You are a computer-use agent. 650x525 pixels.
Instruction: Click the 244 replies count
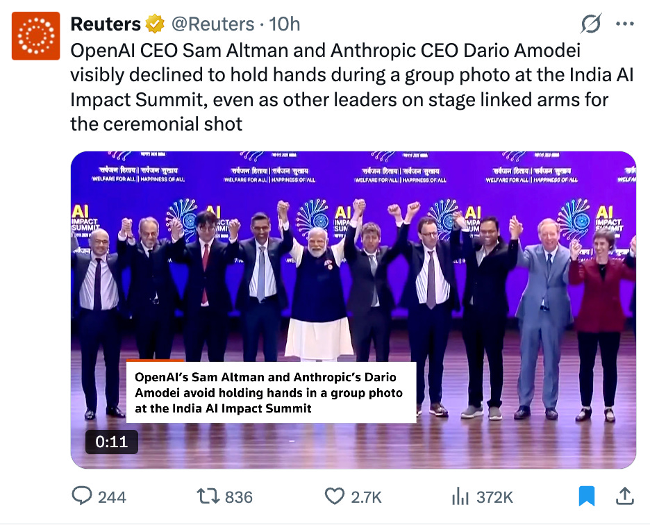[x=112, y=497]
